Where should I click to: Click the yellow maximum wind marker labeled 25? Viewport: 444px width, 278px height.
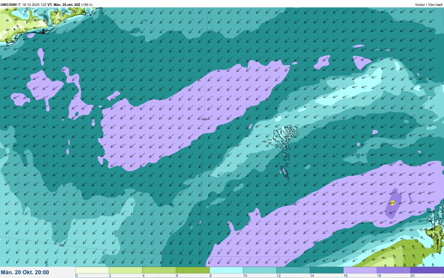[x=392, y=203]
